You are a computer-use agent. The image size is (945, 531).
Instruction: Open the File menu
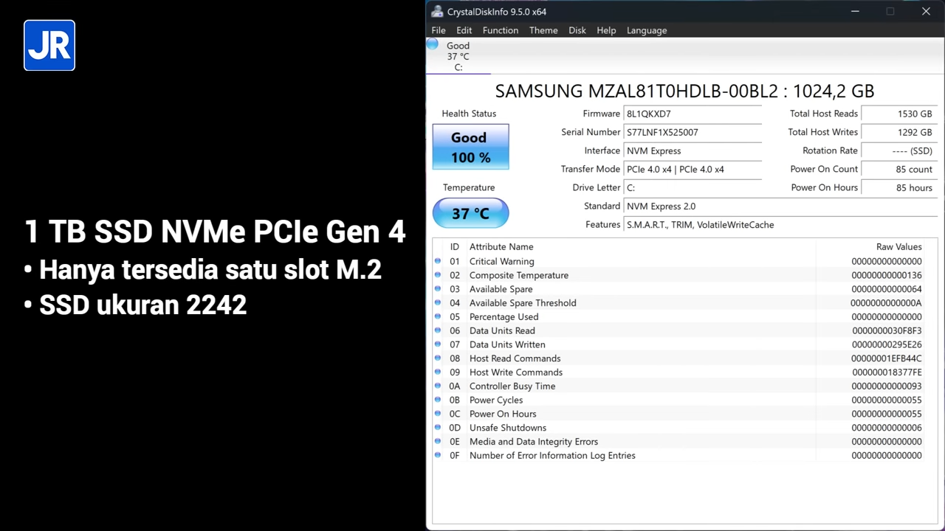pyautogui.click(x=439, y=30)
